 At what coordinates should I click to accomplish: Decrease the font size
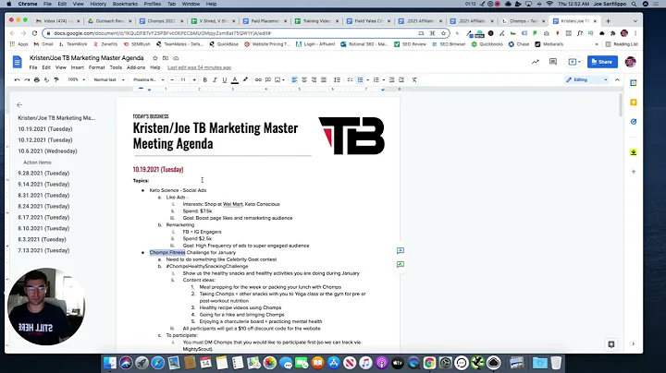point(172,79)
